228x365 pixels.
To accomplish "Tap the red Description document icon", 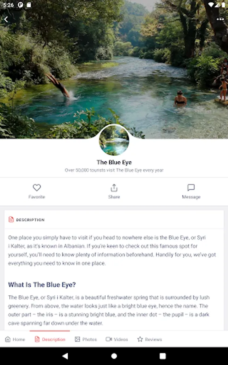I will click(x=11, y=219).
